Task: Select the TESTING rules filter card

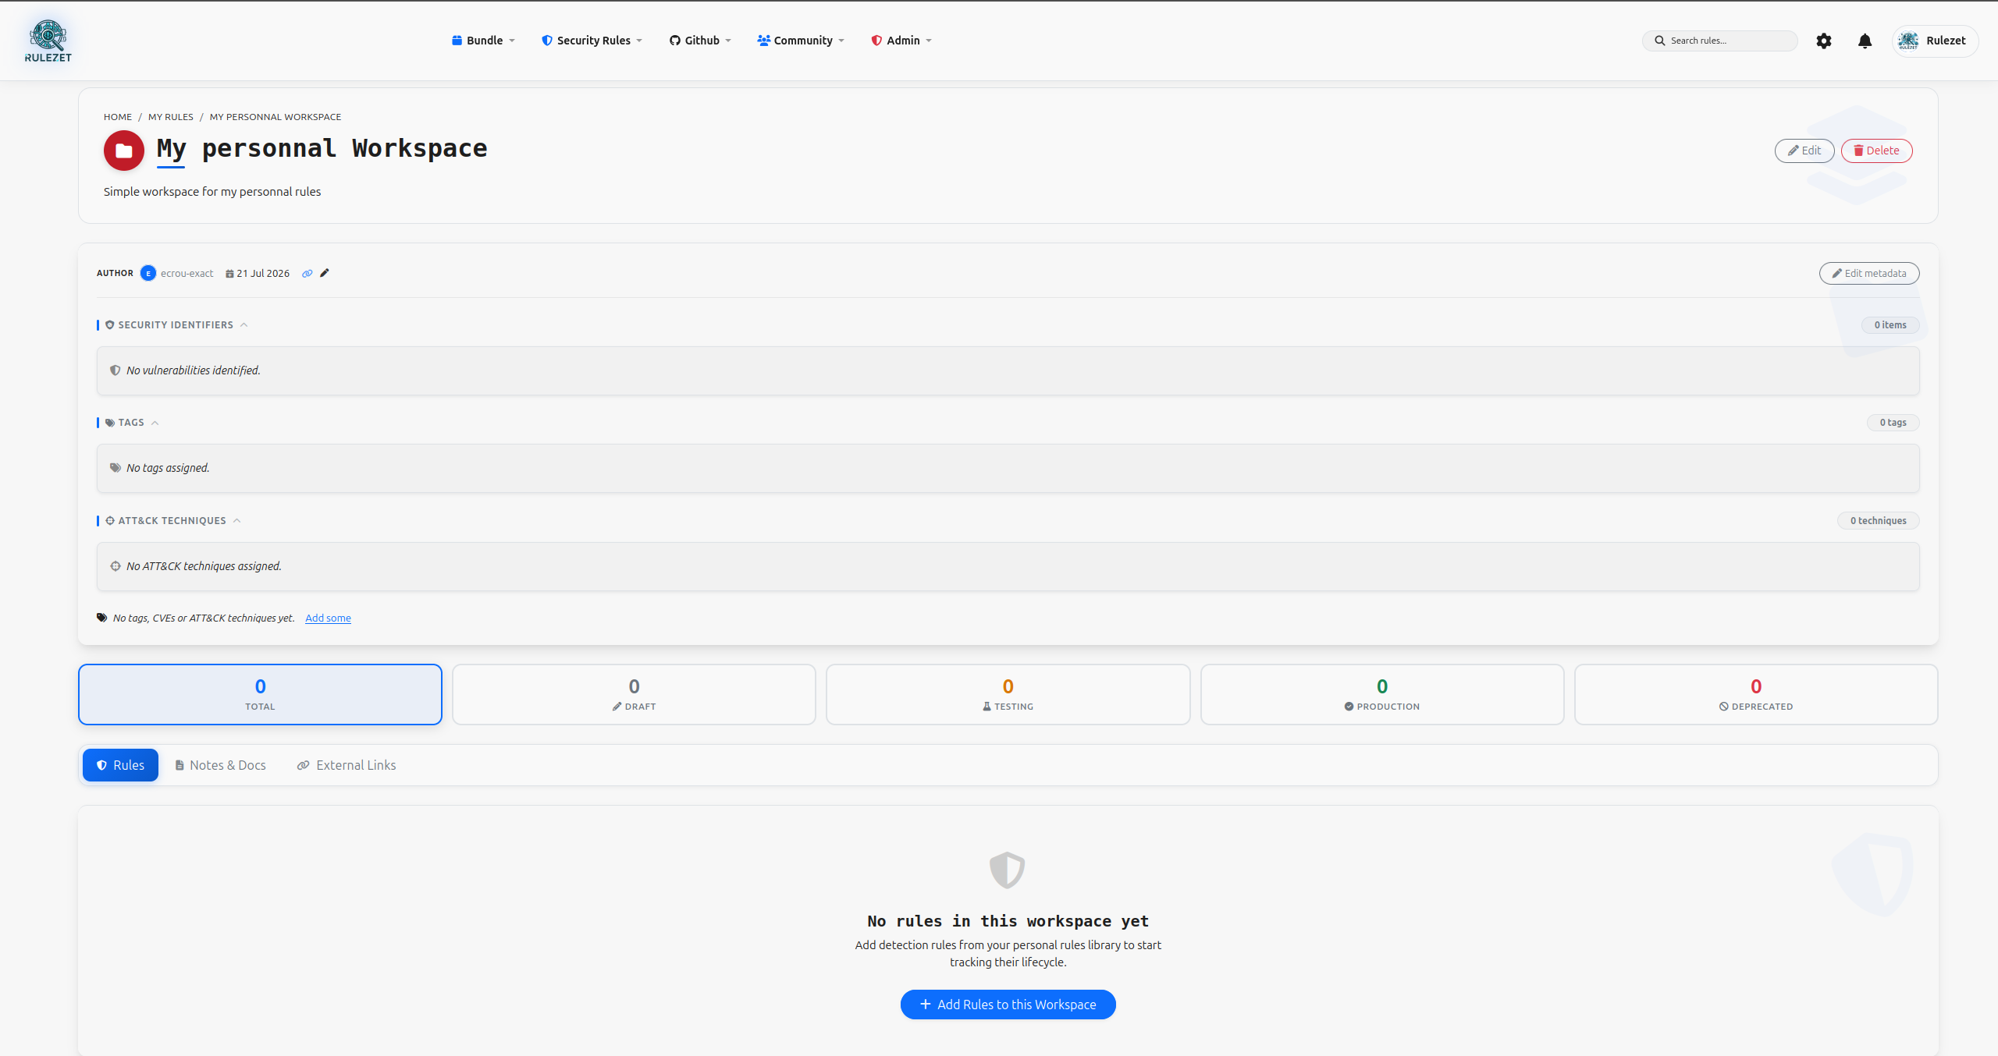Action: click(x=1008, y=694)
